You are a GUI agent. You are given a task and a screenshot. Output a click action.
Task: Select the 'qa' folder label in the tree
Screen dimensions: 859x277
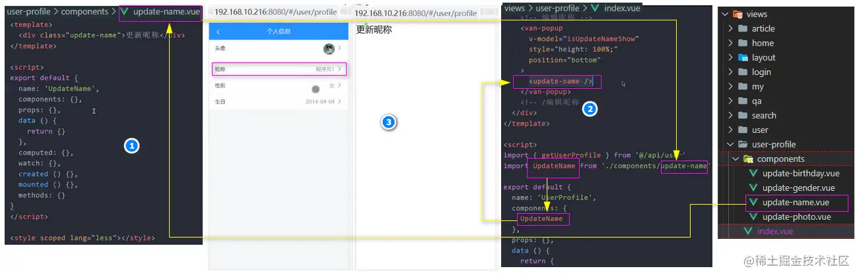[757, 101]
